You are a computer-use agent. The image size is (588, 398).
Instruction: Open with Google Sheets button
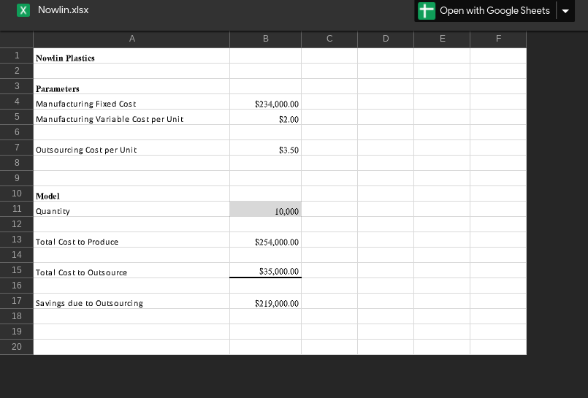point(485,11)
